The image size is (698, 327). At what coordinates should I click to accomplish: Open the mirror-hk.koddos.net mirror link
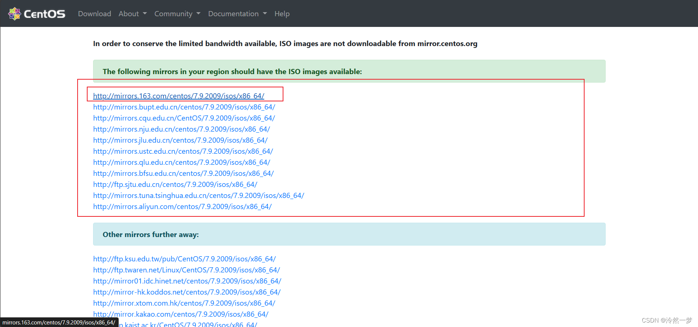click(187, 292)
